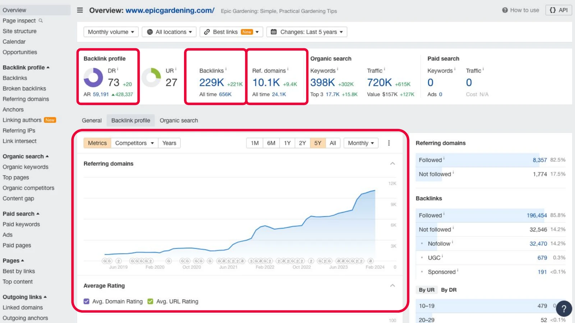Select the 1Y time range
The image size is (575, 323).
click(287, 143)
